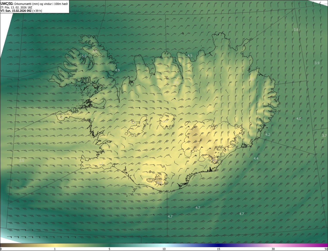Click the '0' tick on the color scale
This screenshot has width=328, height=251.
(x=1, y=249)
